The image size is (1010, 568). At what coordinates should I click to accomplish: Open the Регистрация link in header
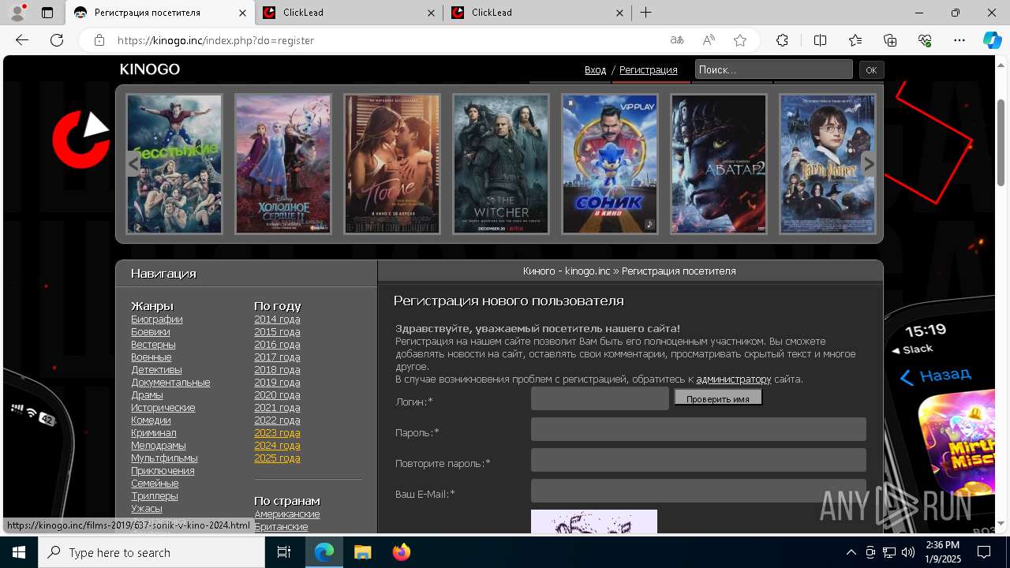[x=648, y=70]
